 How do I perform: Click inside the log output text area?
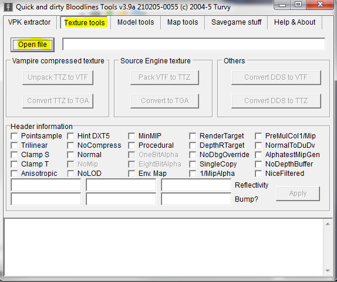coord(164,247)
